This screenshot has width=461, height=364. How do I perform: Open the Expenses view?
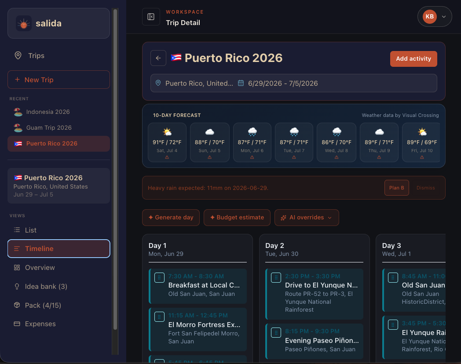[x=59, y=324]
